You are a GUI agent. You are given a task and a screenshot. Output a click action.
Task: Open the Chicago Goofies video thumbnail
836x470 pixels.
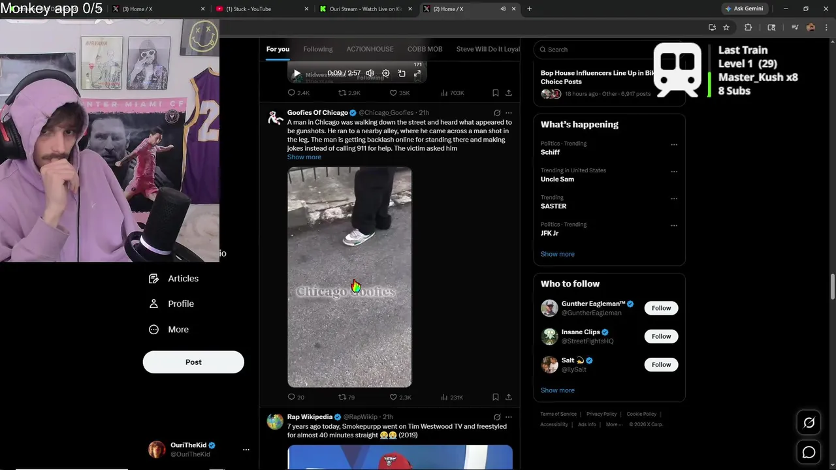pos(349,277)
